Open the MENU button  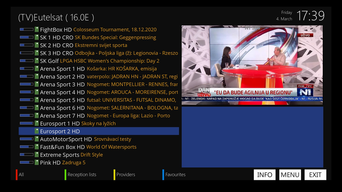pyautogui.click(x=290, y=175)
